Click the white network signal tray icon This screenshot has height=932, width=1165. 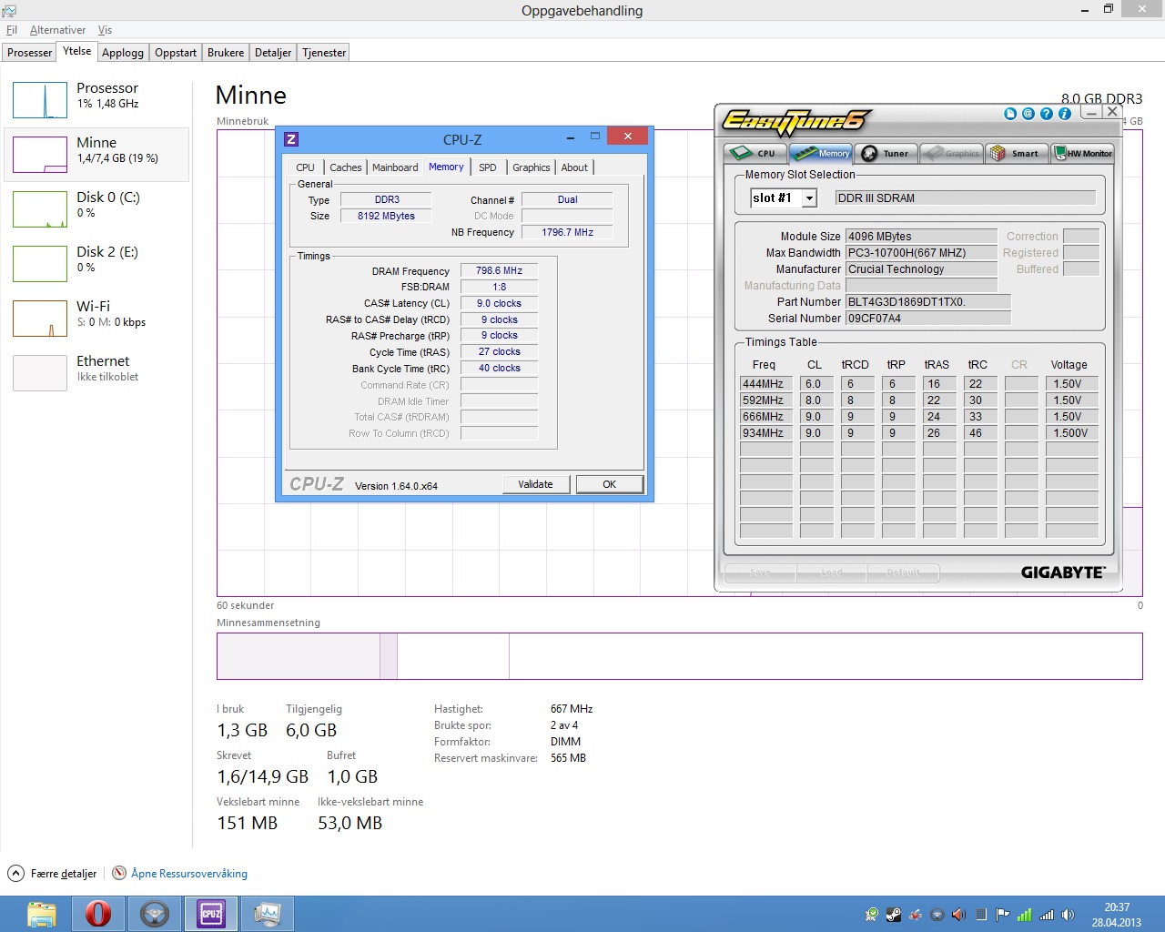pos(1046,915)
